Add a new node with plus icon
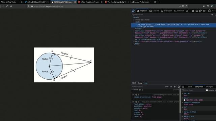This screenshot has width=216, height=121. pyautogui.click(x=212, y=14)
